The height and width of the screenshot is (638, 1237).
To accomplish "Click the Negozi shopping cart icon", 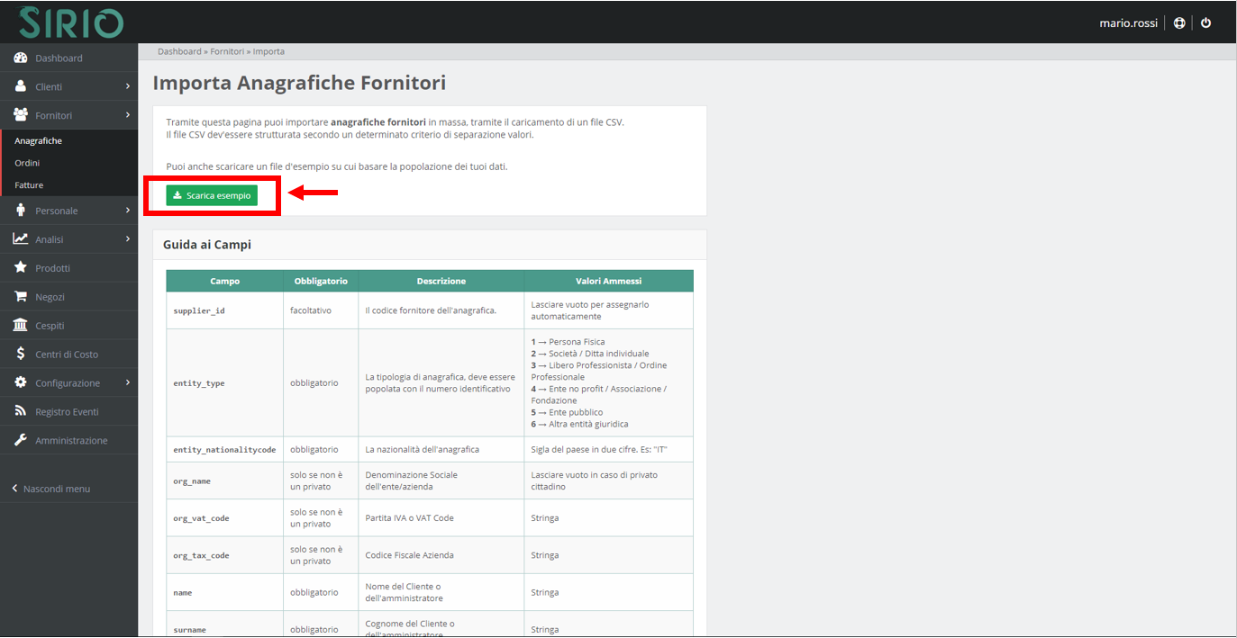I will tap(20, 297).
